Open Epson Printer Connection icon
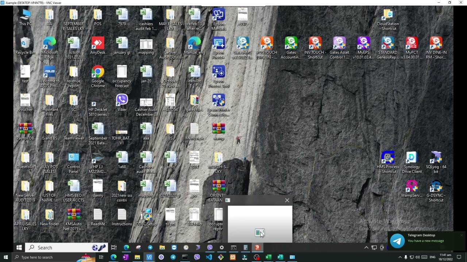 (219, 106)
